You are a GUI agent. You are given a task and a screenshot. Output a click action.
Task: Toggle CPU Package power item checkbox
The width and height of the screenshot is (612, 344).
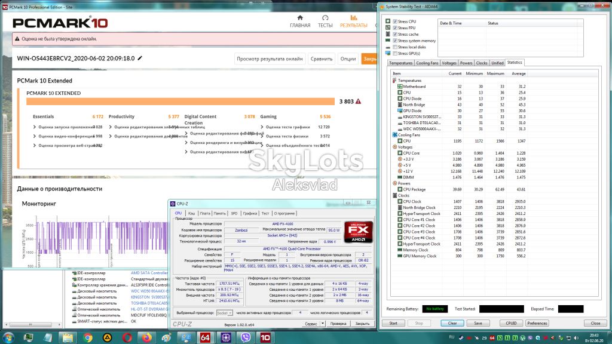coord(400,189)
